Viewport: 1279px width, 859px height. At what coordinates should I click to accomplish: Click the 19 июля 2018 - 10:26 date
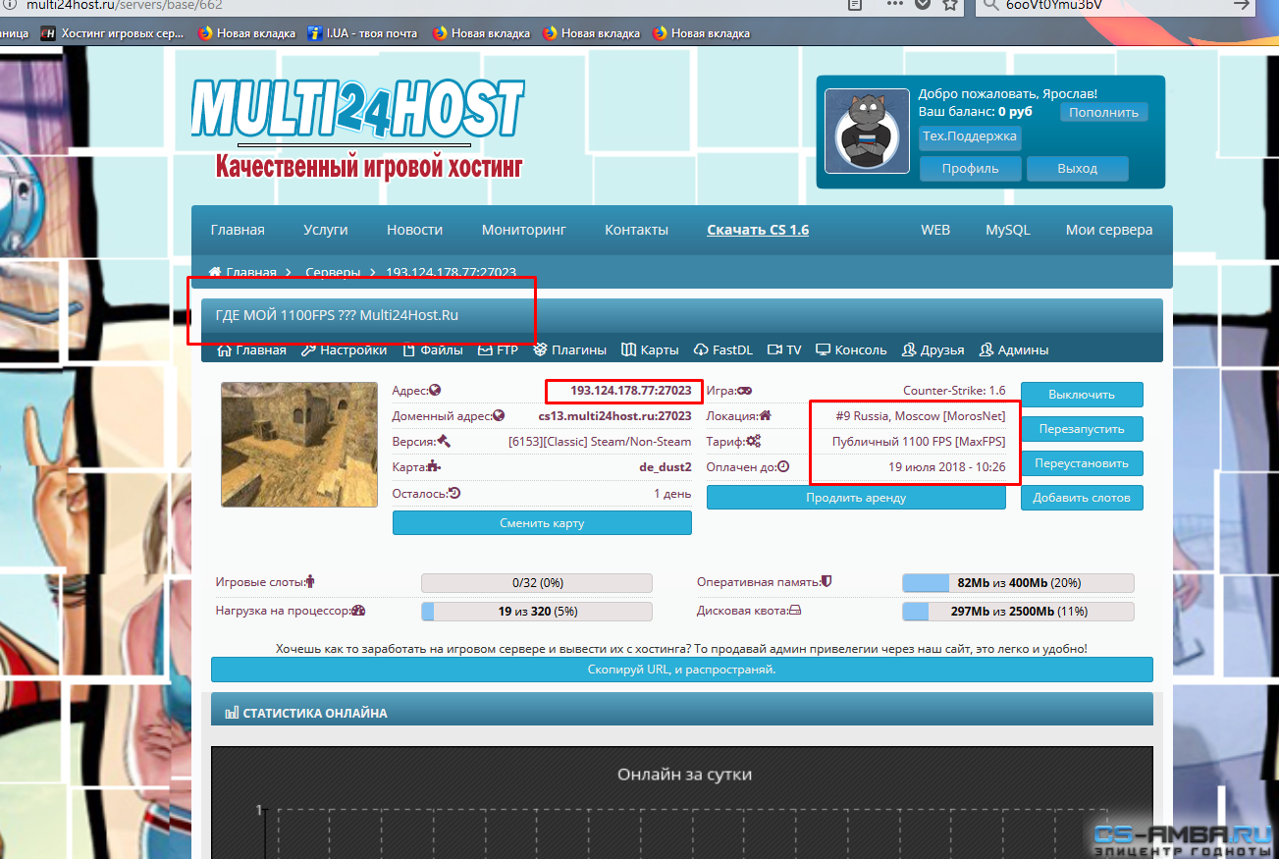point(946,467)
